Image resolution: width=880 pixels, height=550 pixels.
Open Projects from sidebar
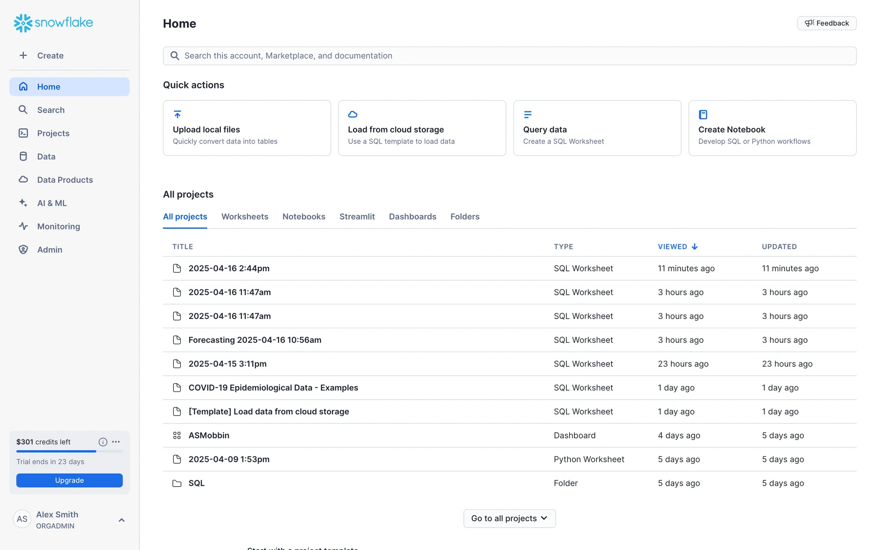coord(53,133)
